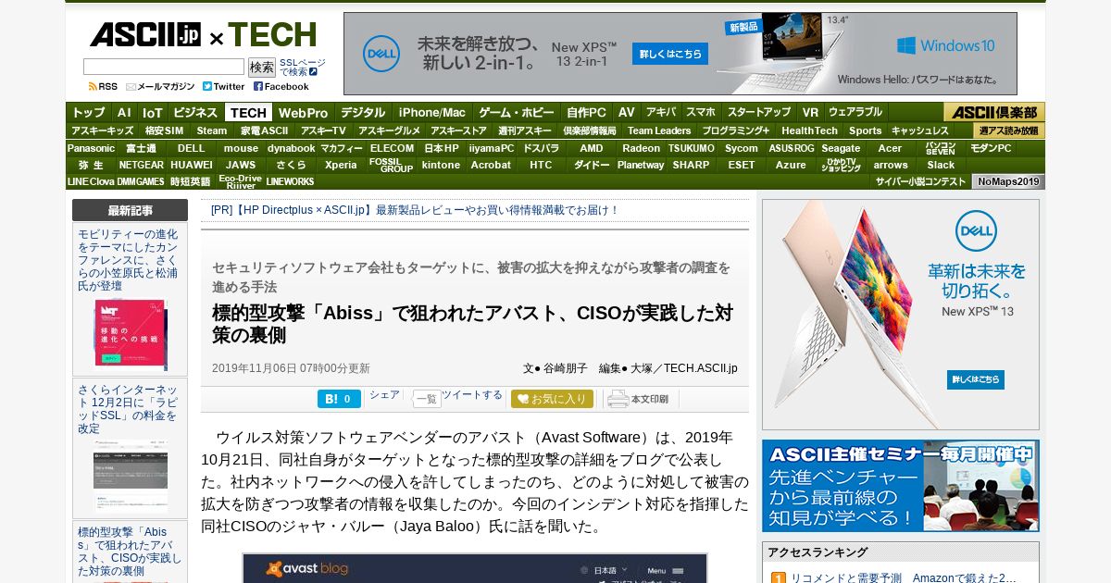Open the ビジネス navigation tab

tap(195, 112)
